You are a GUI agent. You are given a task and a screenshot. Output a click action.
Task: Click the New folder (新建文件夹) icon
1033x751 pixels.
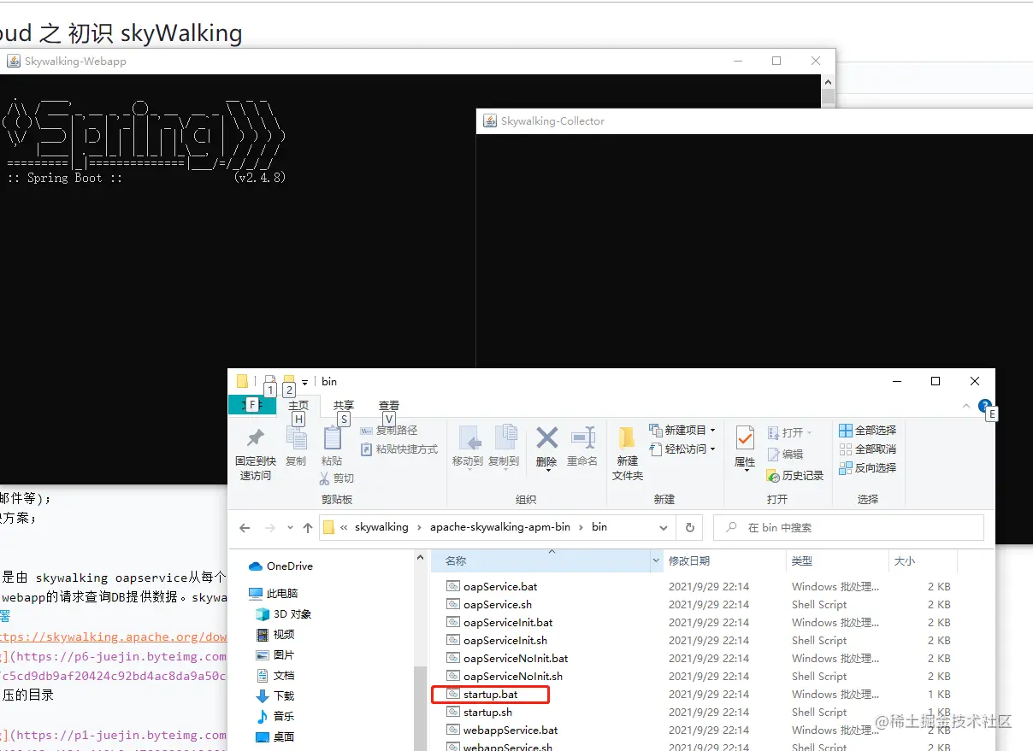tap(627, 437)
